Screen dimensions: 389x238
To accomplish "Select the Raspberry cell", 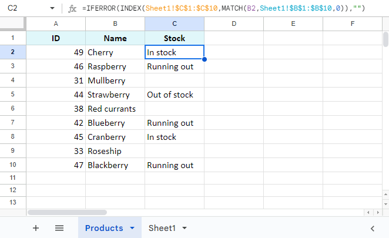I will [x=115, y=66].
